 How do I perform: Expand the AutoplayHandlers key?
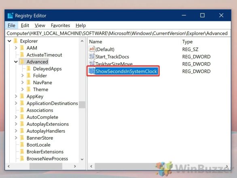16,131
